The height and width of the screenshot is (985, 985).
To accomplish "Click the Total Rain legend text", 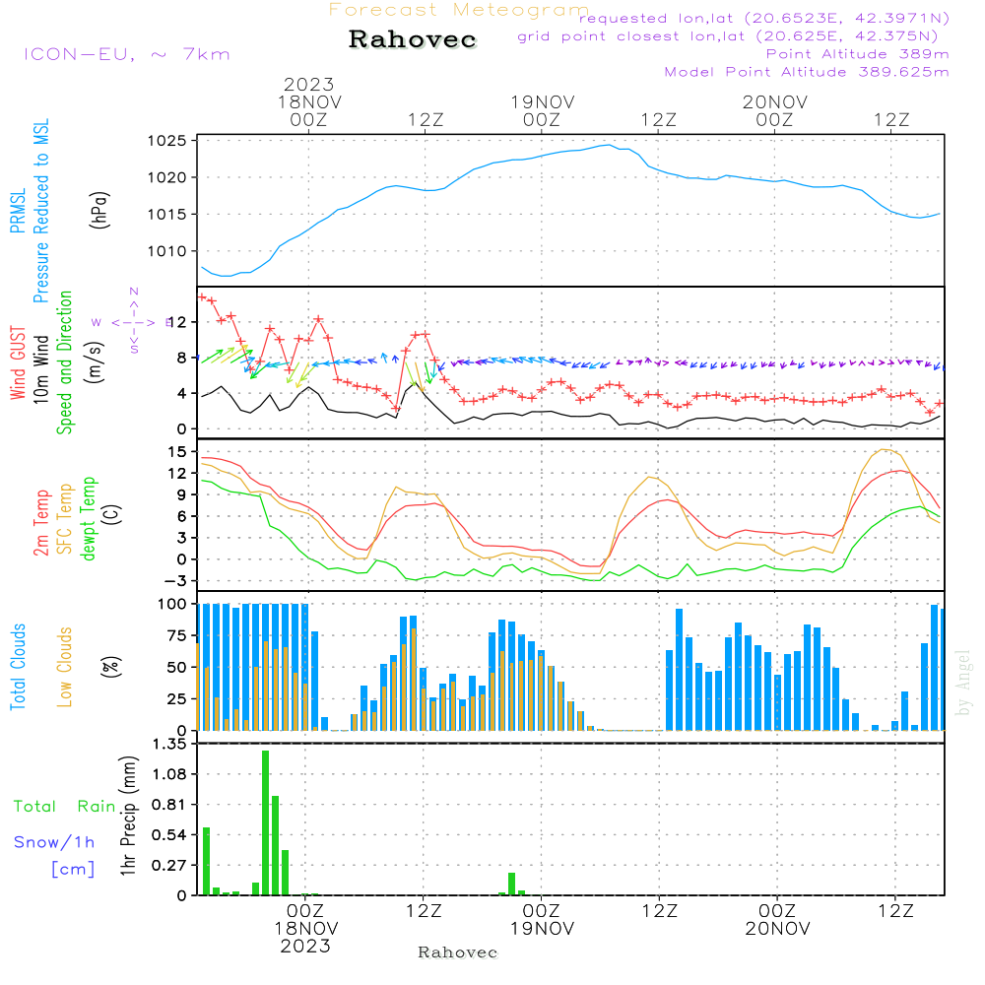I will point(64,807).
